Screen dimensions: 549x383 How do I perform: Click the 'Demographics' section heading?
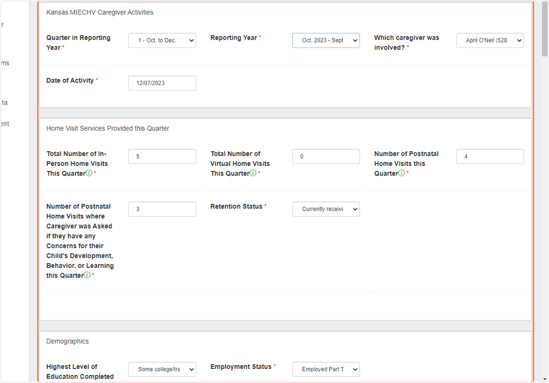point(67,341)
